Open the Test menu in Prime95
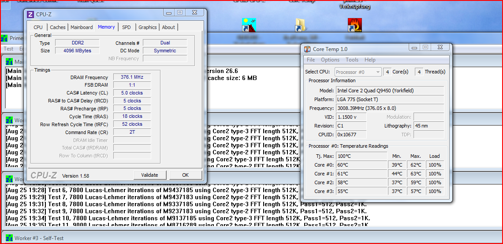The width and height of the screenshot is (503, 244). (x=8, y=49)
